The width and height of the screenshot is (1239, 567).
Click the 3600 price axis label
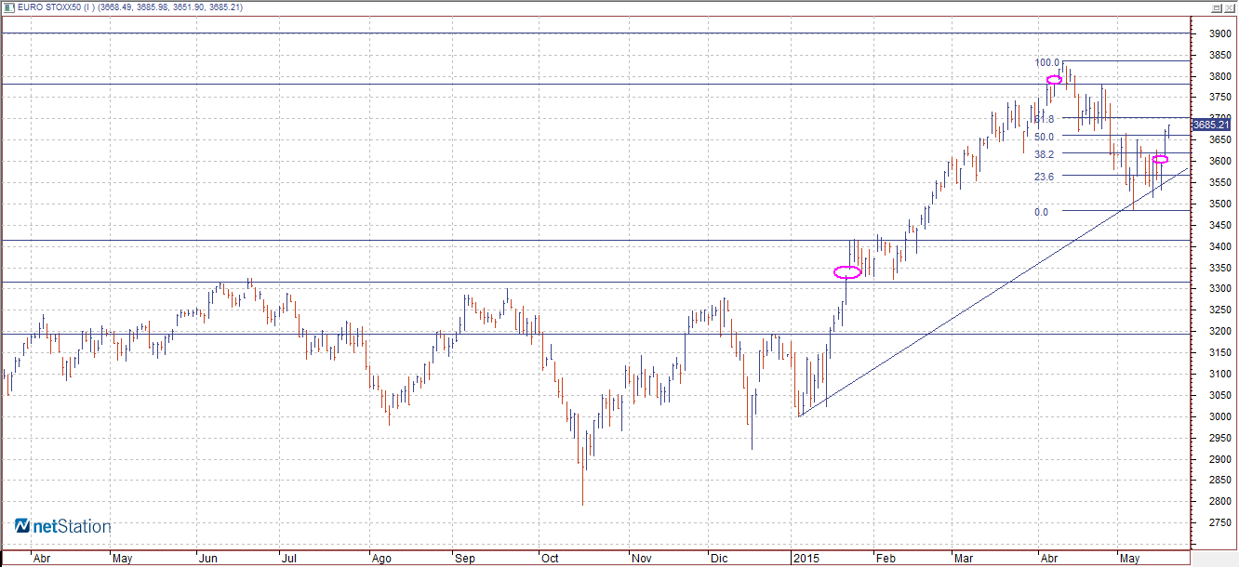point(1219,162)
